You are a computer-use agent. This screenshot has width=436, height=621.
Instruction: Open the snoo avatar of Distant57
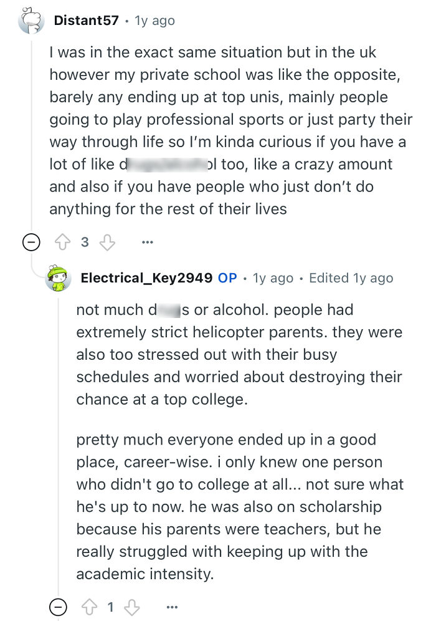pyautogui.click(x=31, y=20)
